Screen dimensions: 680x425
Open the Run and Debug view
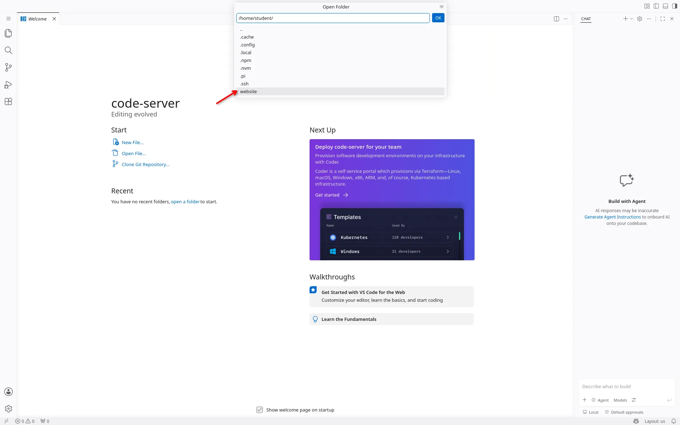8,85
